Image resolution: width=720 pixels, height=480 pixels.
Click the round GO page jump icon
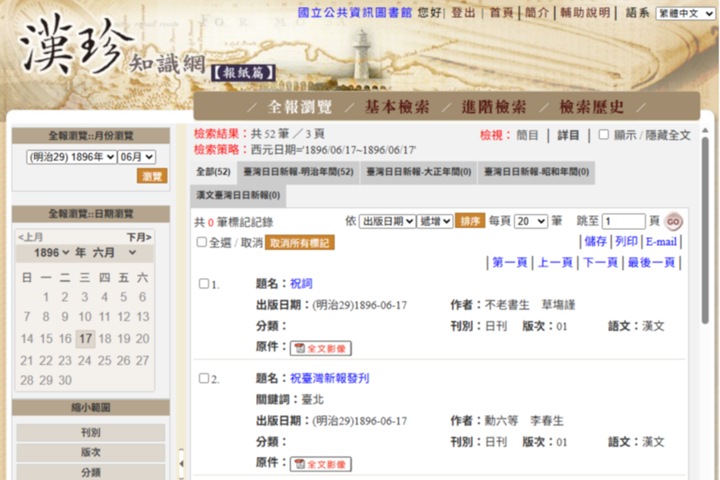click(x=673, y=221)
